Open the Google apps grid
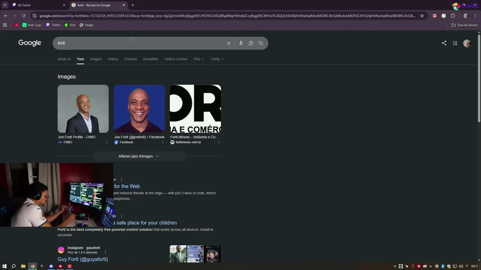 point(455,43)
